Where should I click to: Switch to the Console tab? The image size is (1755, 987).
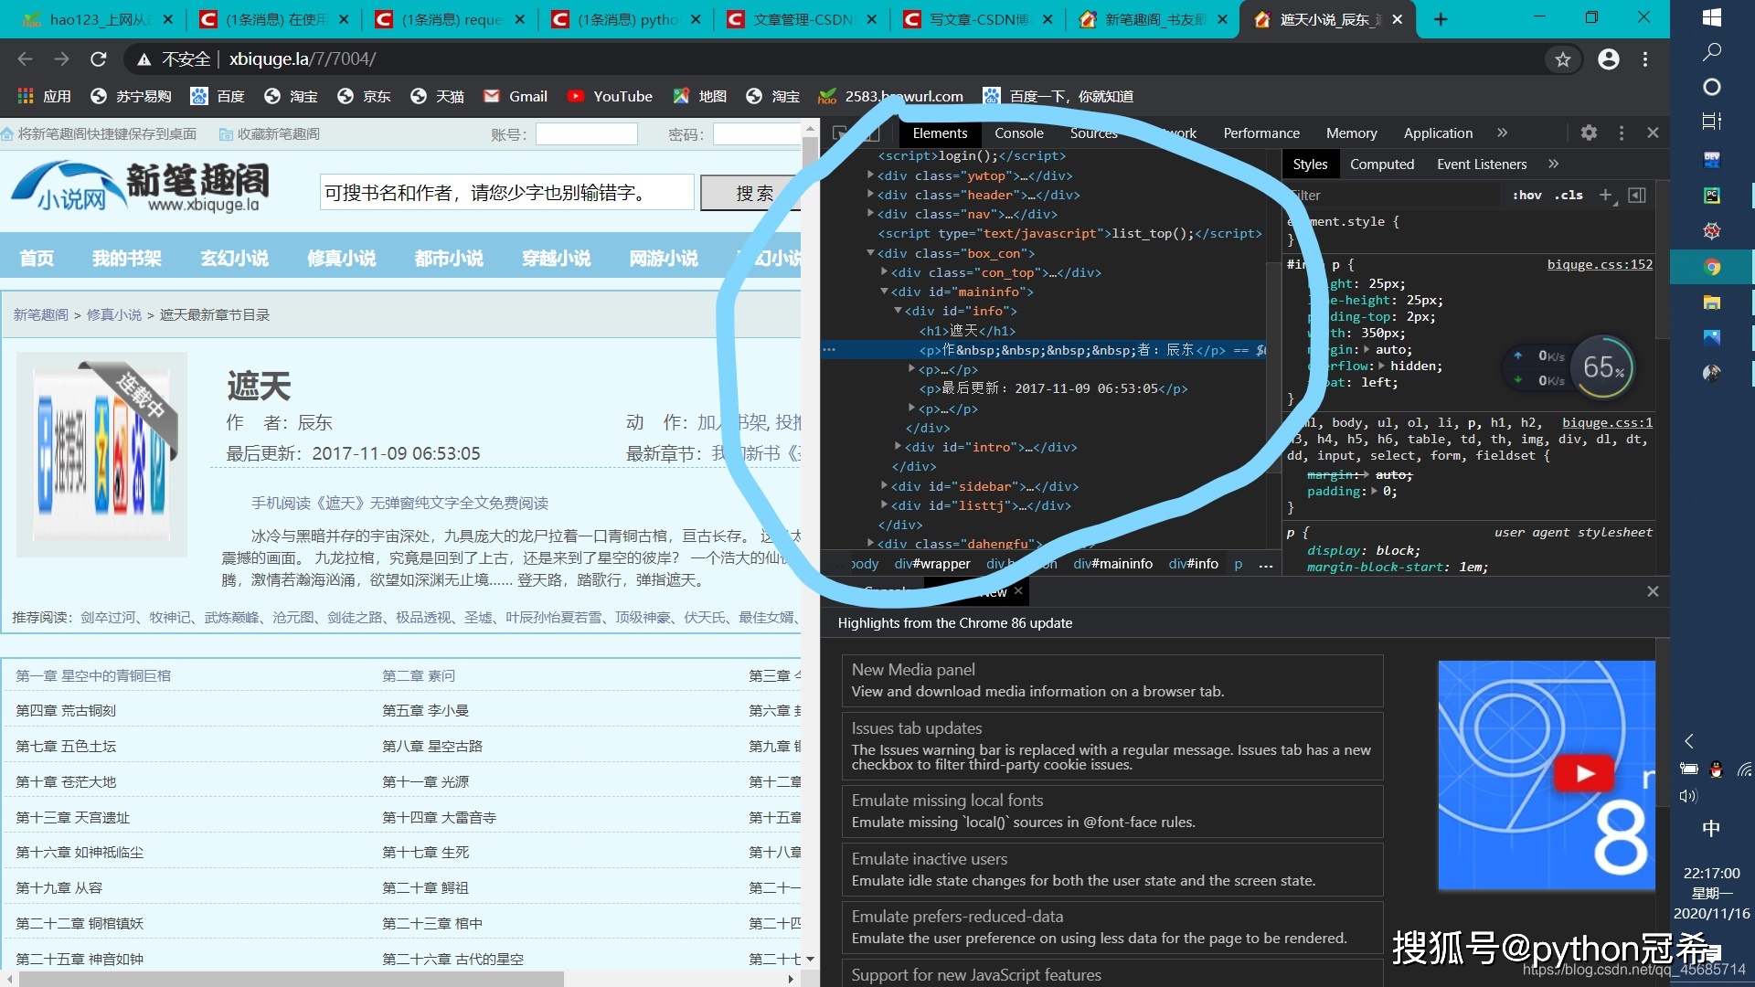click(x=1018, y=133)
